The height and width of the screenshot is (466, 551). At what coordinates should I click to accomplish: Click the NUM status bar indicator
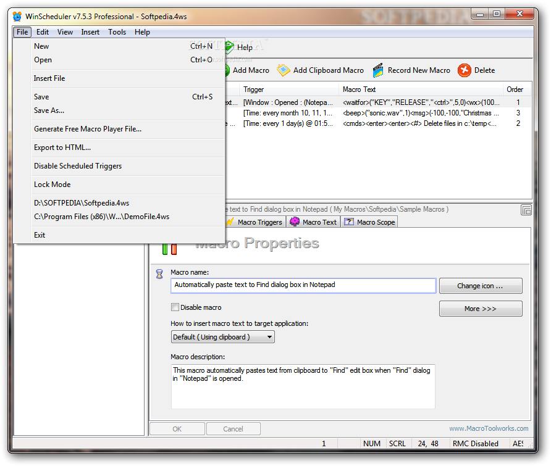372,444
